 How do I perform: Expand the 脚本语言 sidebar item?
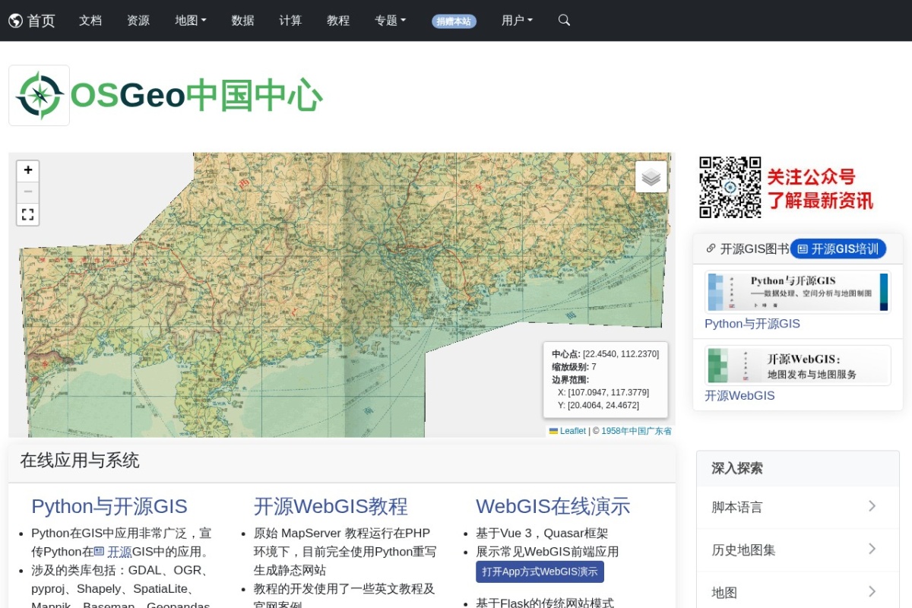click(x=798, y=507)
